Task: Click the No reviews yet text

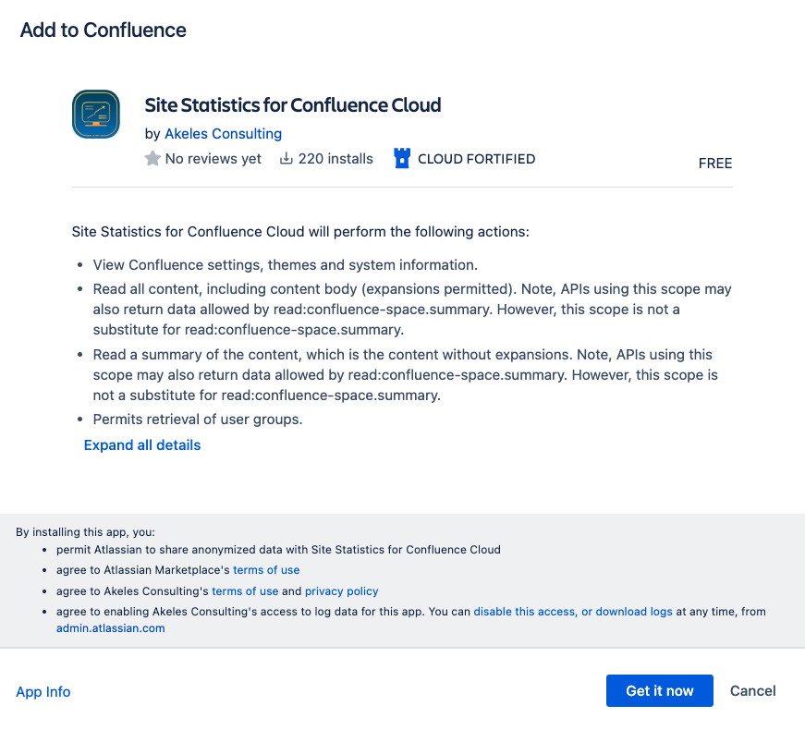Action: tap(213, 159)
